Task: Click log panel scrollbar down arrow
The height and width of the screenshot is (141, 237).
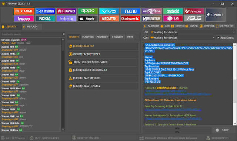Action: tap(235, 124)
